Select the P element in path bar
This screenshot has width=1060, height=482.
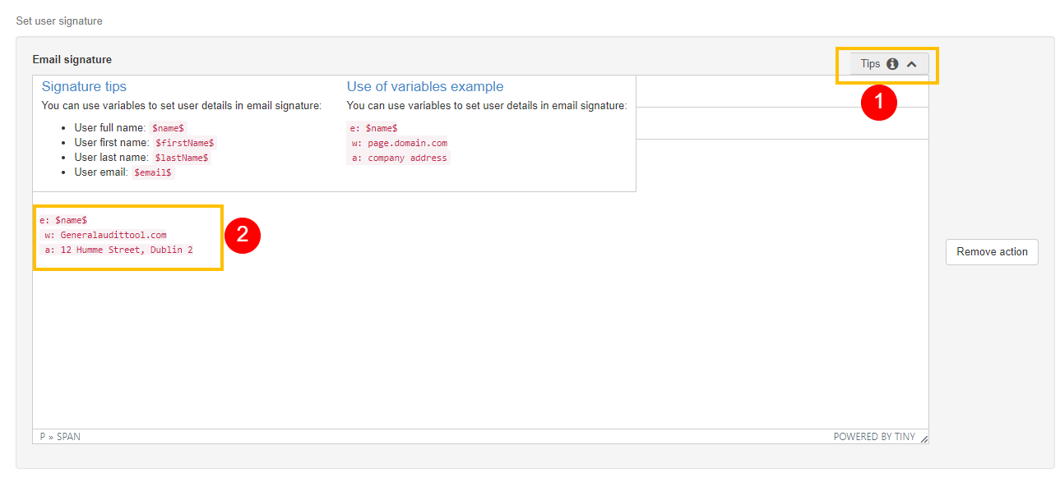[x=43, y=437]
